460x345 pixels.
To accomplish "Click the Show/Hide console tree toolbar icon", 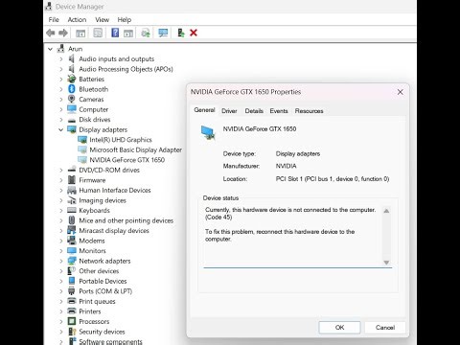I will coord(80,33).
